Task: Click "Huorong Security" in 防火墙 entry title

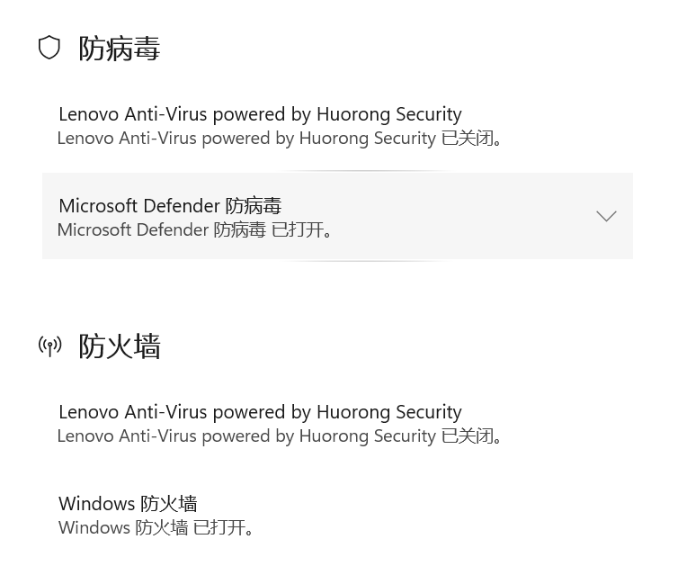Action: (x=388, y=412)
